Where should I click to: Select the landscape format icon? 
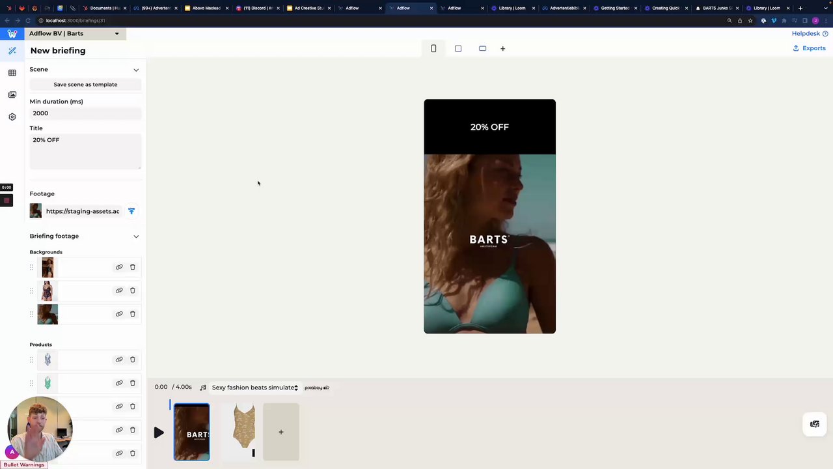[x=482, y=48]
